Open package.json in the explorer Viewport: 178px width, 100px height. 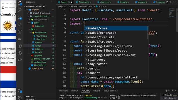(x=40, y=62)
